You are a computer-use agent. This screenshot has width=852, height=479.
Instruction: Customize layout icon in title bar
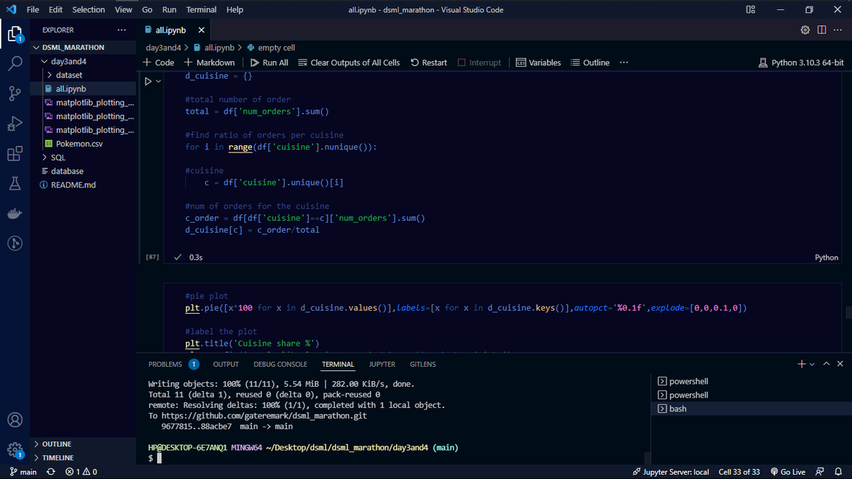tap(751, 9)
